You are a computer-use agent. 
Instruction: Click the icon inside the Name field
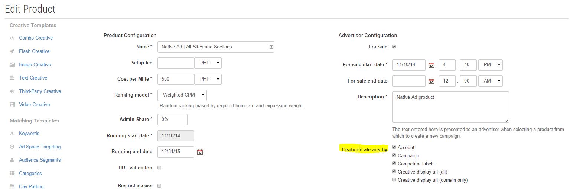tap(271, 47)
